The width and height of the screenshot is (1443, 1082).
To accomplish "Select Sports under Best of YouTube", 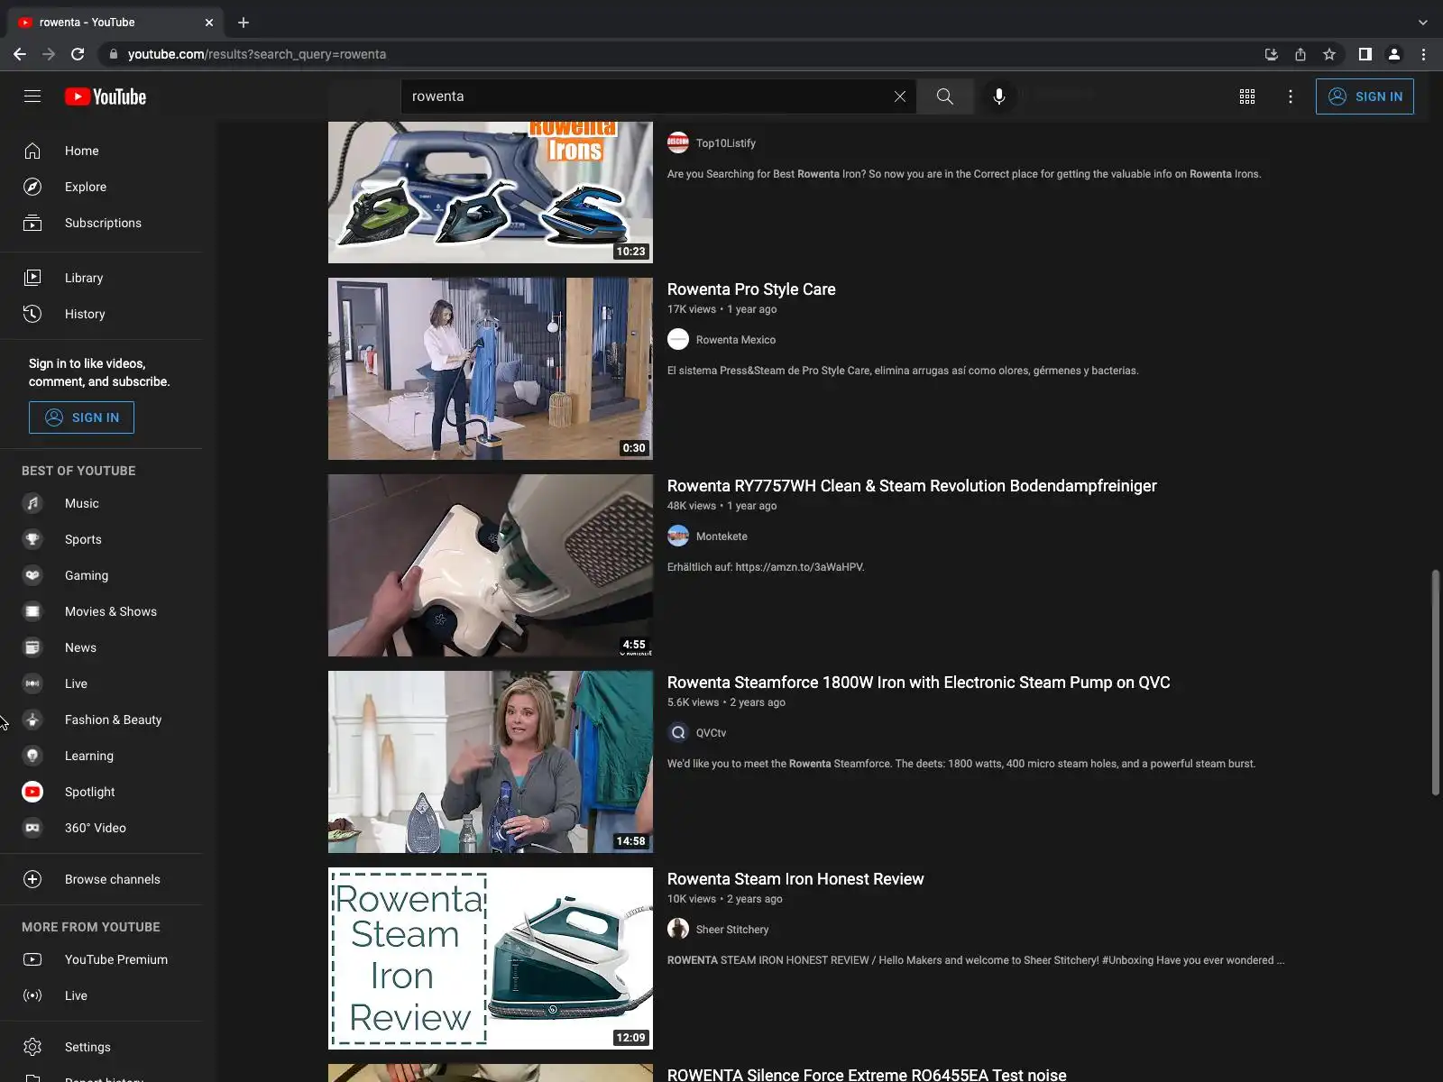I will pos(101,539).
